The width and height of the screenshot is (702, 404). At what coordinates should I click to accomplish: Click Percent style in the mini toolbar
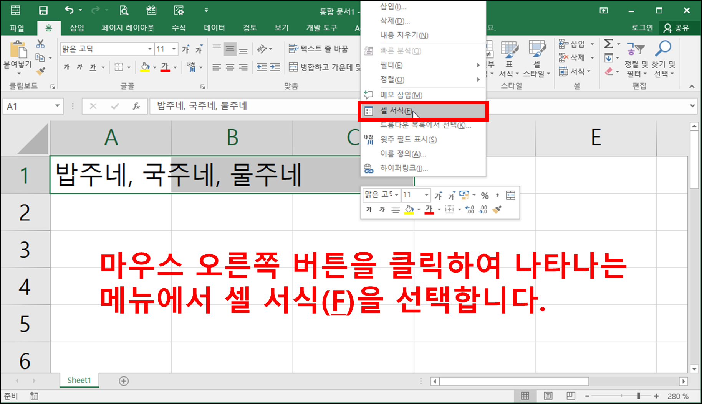[485, 195]
